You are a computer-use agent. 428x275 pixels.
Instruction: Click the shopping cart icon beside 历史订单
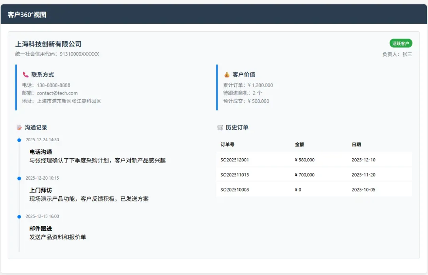[220, 127]
